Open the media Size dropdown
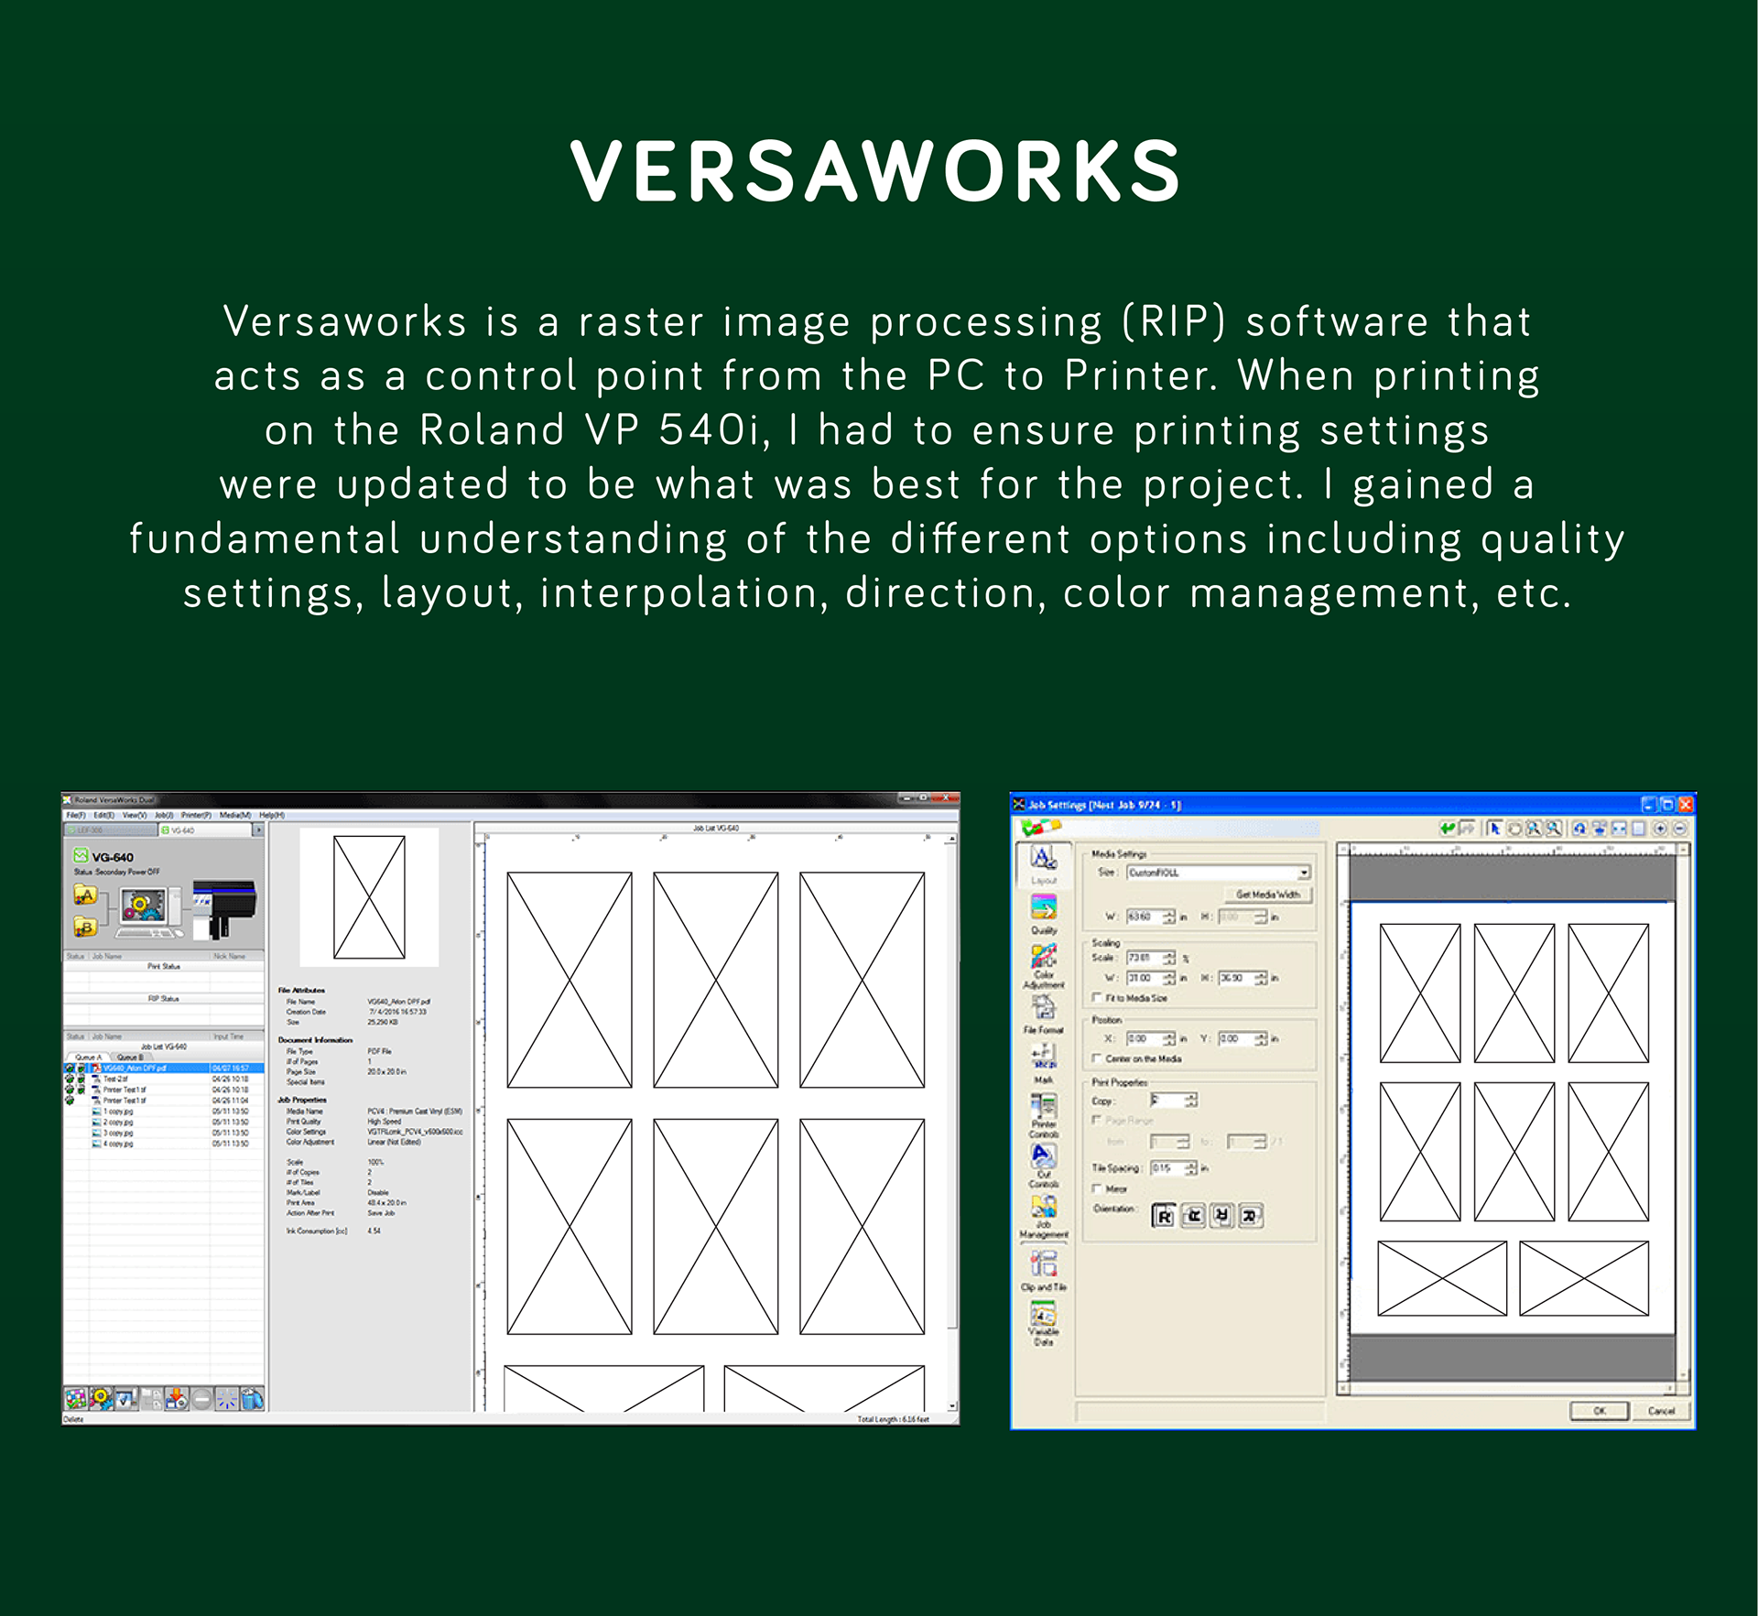The height and width of the screenshot is (1616, 1758). tap(1304, 873)
